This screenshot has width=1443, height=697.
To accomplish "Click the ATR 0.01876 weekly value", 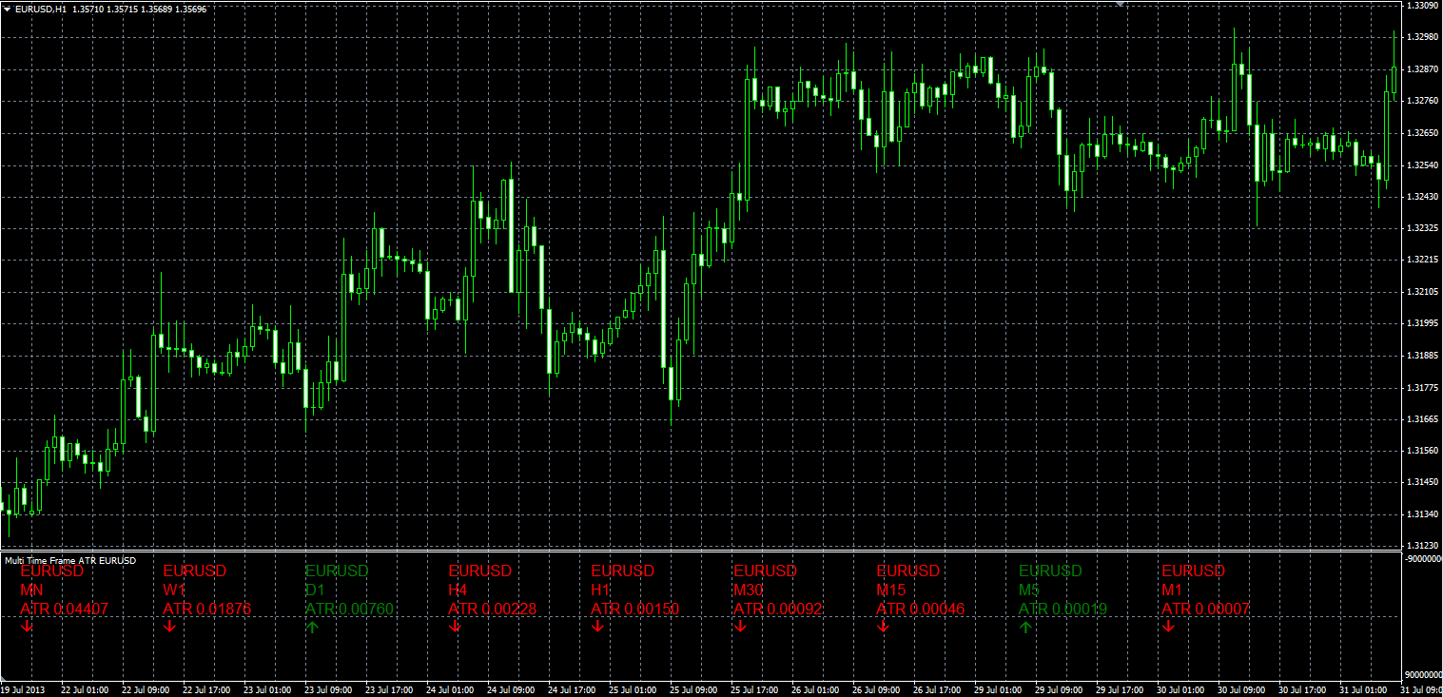I will (x=207, y=609).
